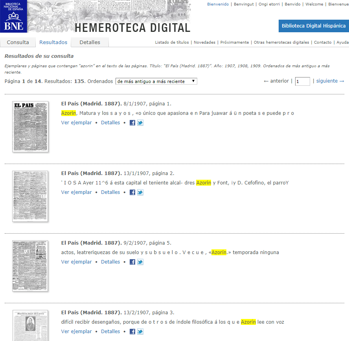Open Ver ejemplar for 13/2/1907 result
The image size is (349, 341).
76,332
